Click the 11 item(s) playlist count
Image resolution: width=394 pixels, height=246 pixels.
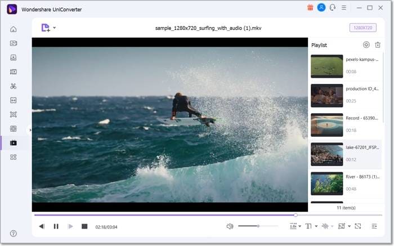click(x=346, y=208)
